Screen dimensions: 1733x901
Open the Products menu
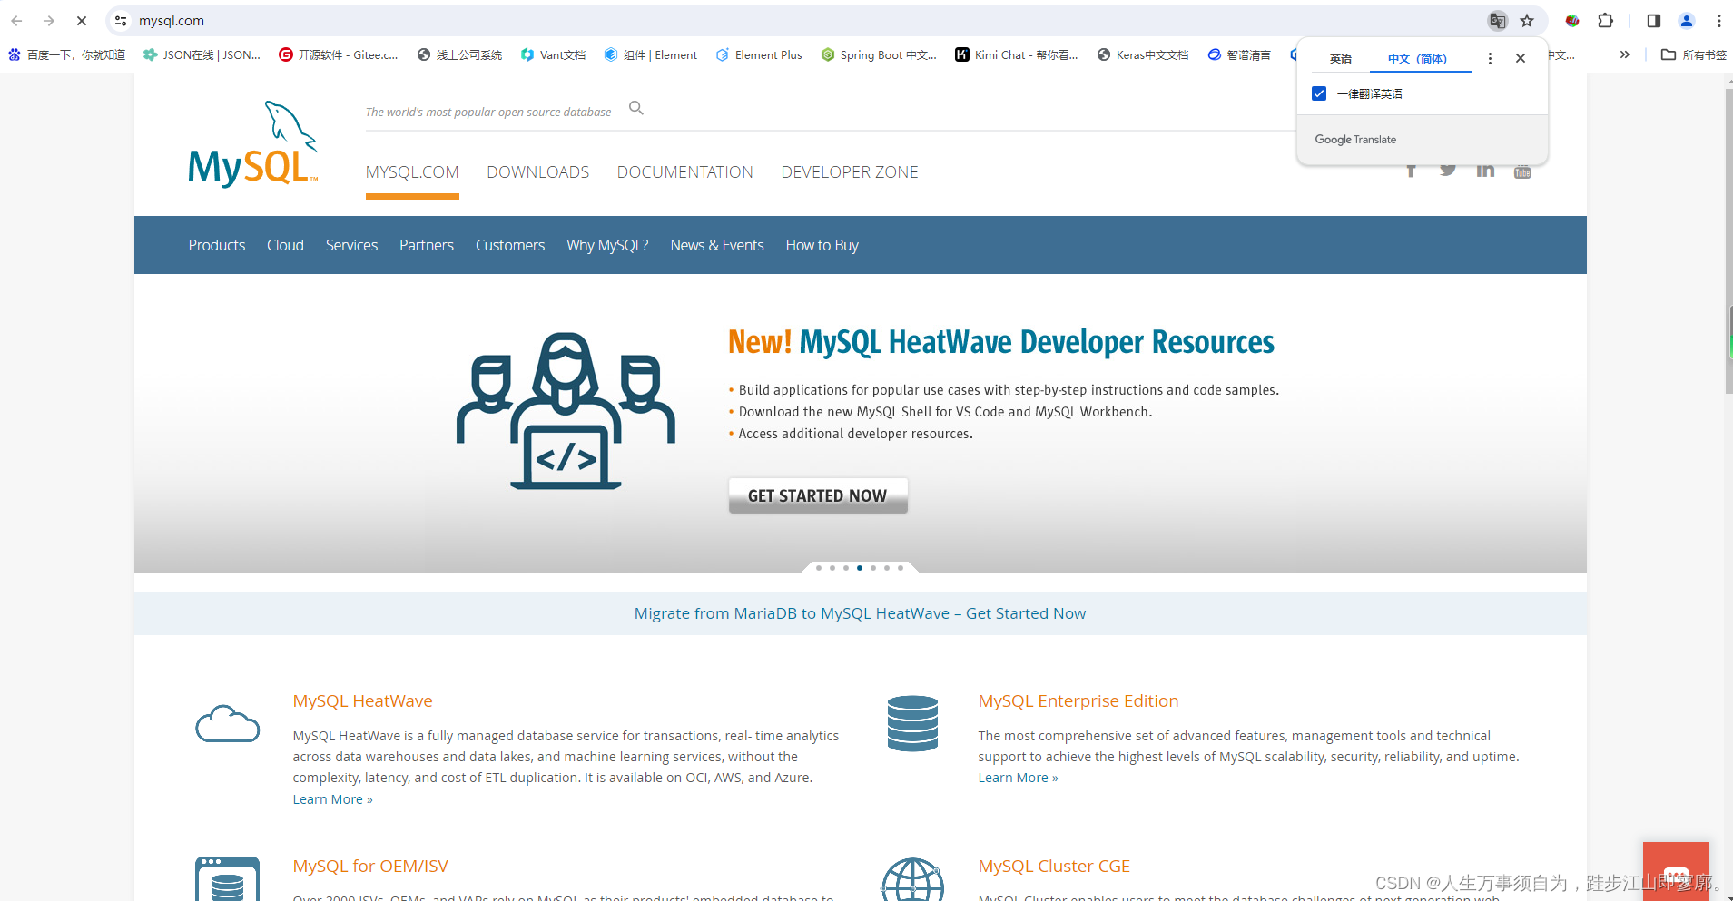[217, 245]
